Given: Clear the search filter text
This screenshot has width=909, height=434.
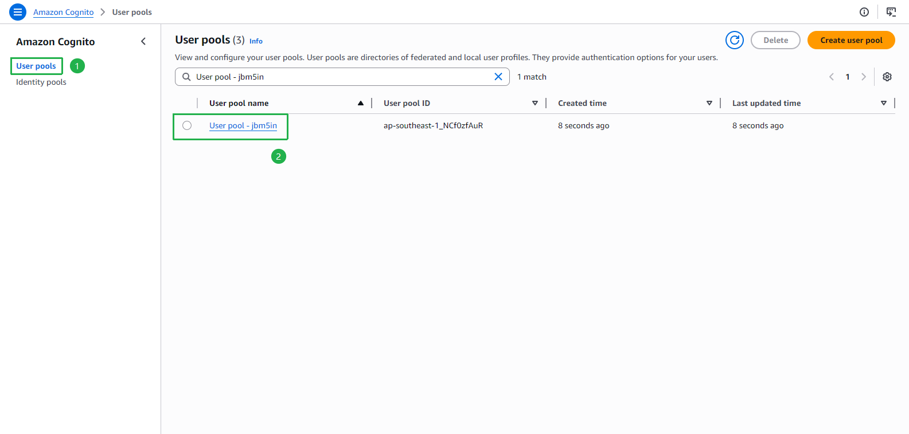Looking at the screenshot, I should [498, 77].
